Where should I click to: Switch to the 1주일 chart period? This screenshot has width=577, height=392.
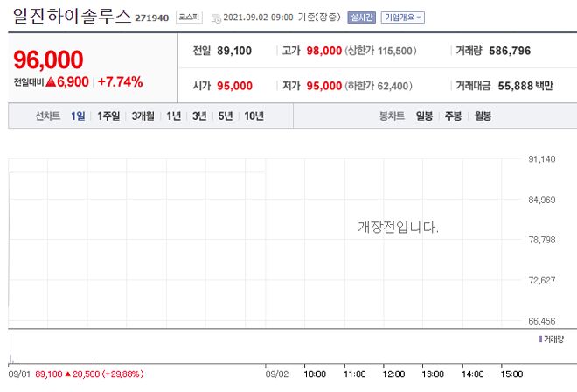109,116
